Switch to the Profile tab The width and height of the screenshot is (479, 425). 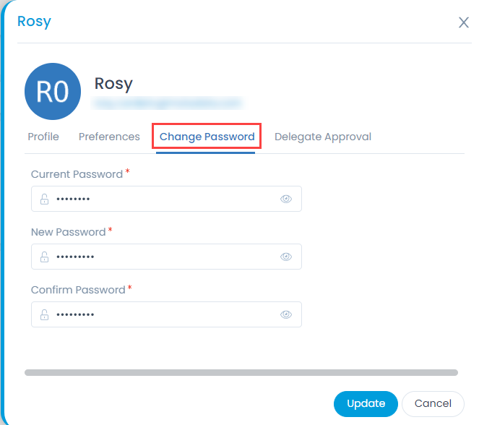point(43,137)
